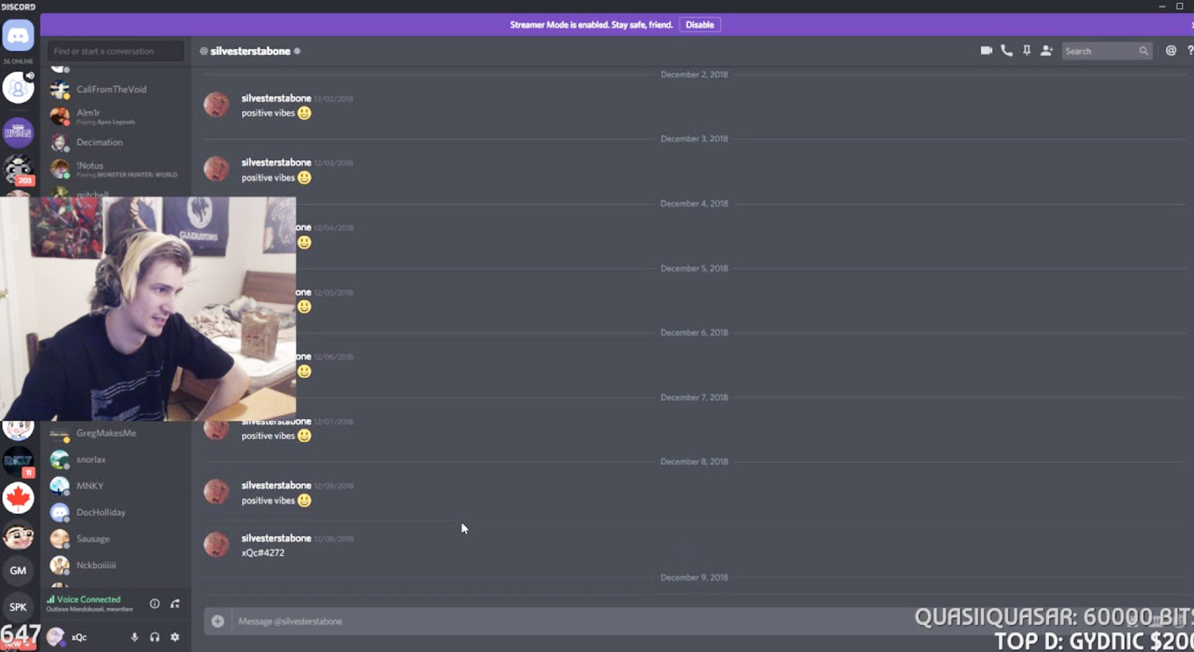1194x652 pixels.
Task: Click username on xQc#4272 message
Action: tap(276, 538)
